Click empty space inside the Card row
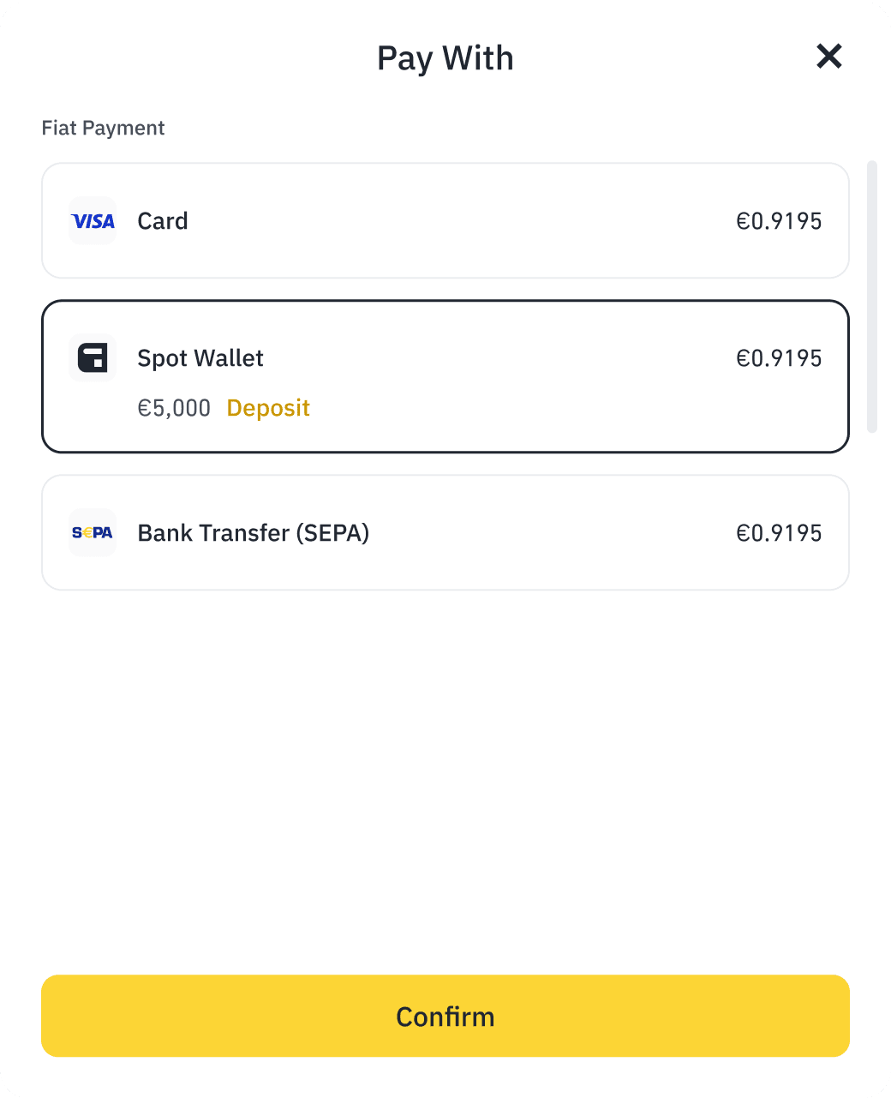Viewport: 891px width, 1098px height. (x=463, y=221)
